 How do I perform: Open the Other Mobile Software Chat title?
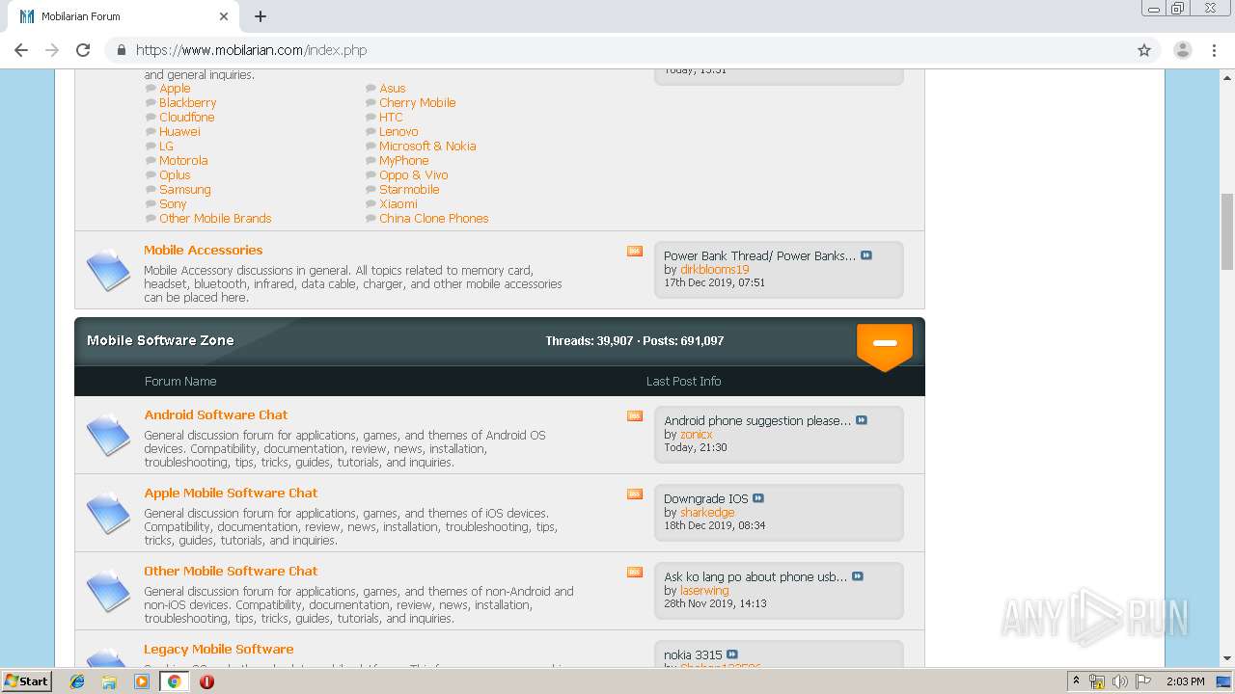click(x=231, y=571)
